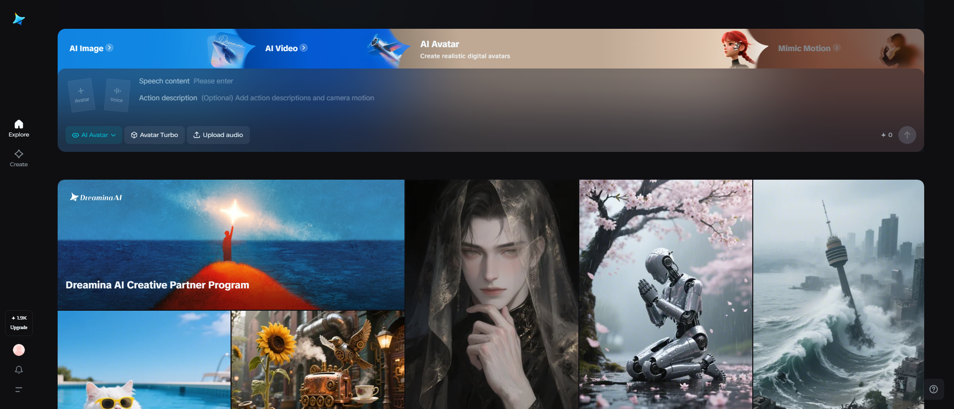This screenshot has width=954, height=409.
Task: Click the Mimic Motion arrow icon
Action: click(x=837, y=48)
